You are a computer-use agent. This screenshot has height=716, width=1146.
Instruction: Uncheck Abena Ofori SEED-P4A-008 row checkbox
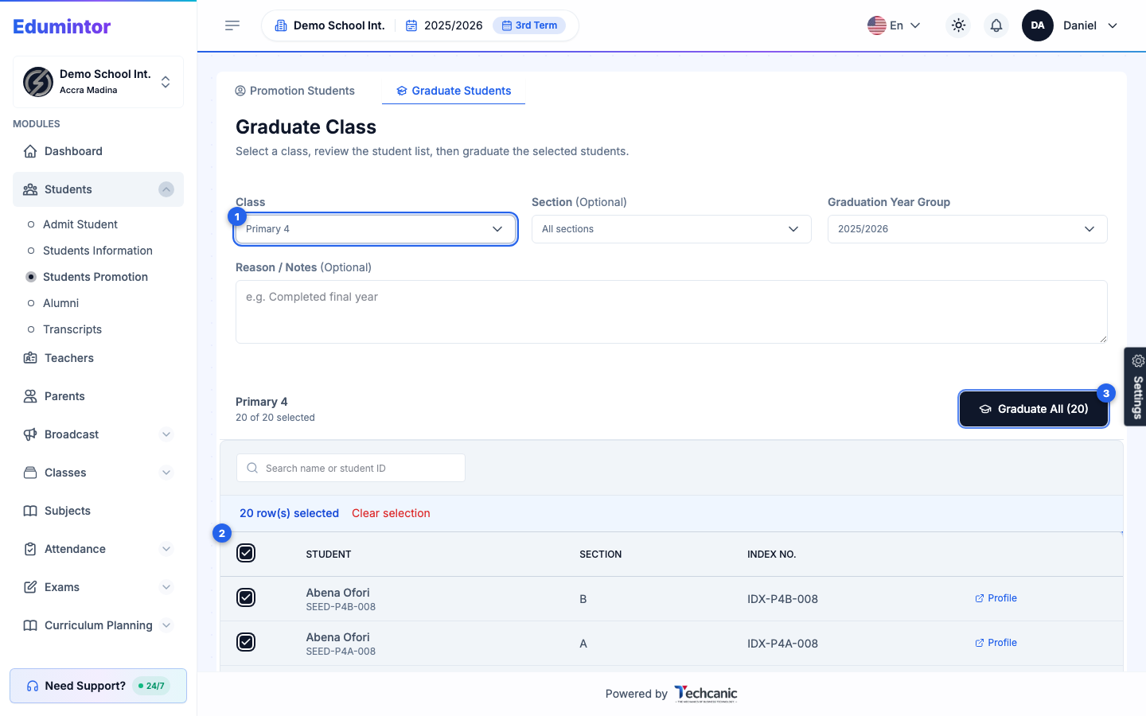[x=246, y=642]
